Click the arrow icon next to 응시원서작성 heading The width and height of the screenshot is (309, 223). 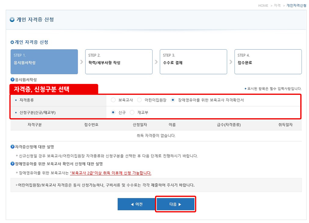(12, 80)
